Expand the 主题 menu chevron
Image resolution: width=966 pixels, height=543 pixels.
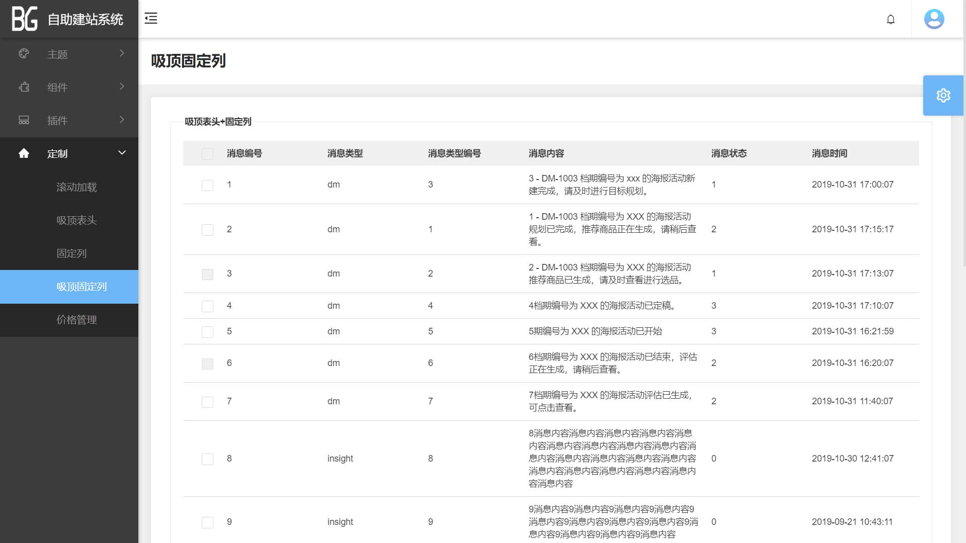pyautogui.click(x=122, y=53)
